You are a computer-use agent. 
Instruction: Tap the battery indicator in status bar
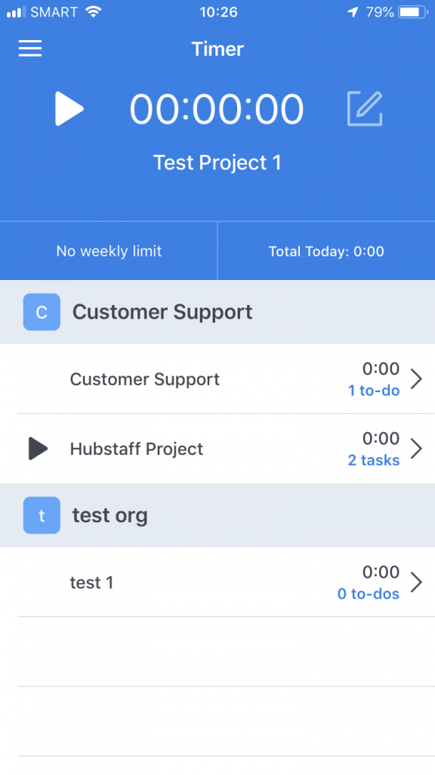coord(414,12)
